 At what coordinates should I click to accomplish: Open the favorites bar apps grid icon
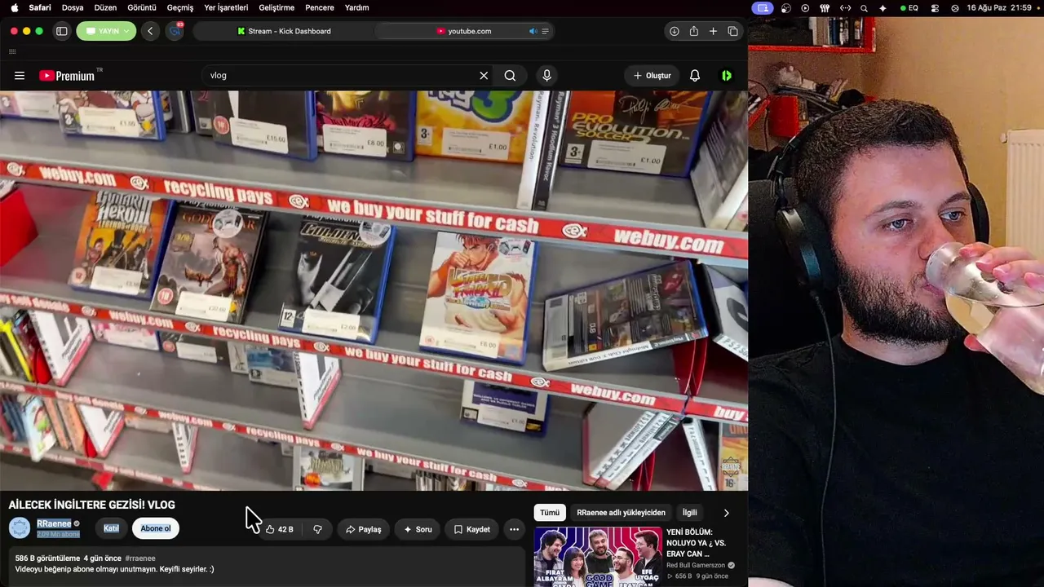coord(12,51)
